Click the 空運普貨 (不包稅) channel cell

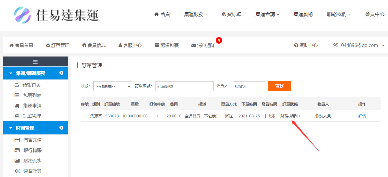pyautogui.click(x=201, y=116)
